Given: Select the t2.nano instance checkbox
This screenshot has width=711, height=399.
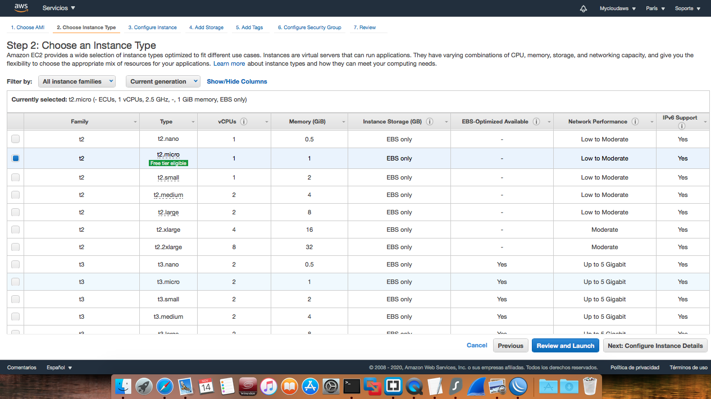Looking at the screenshot, I should (x=15, y=139).
